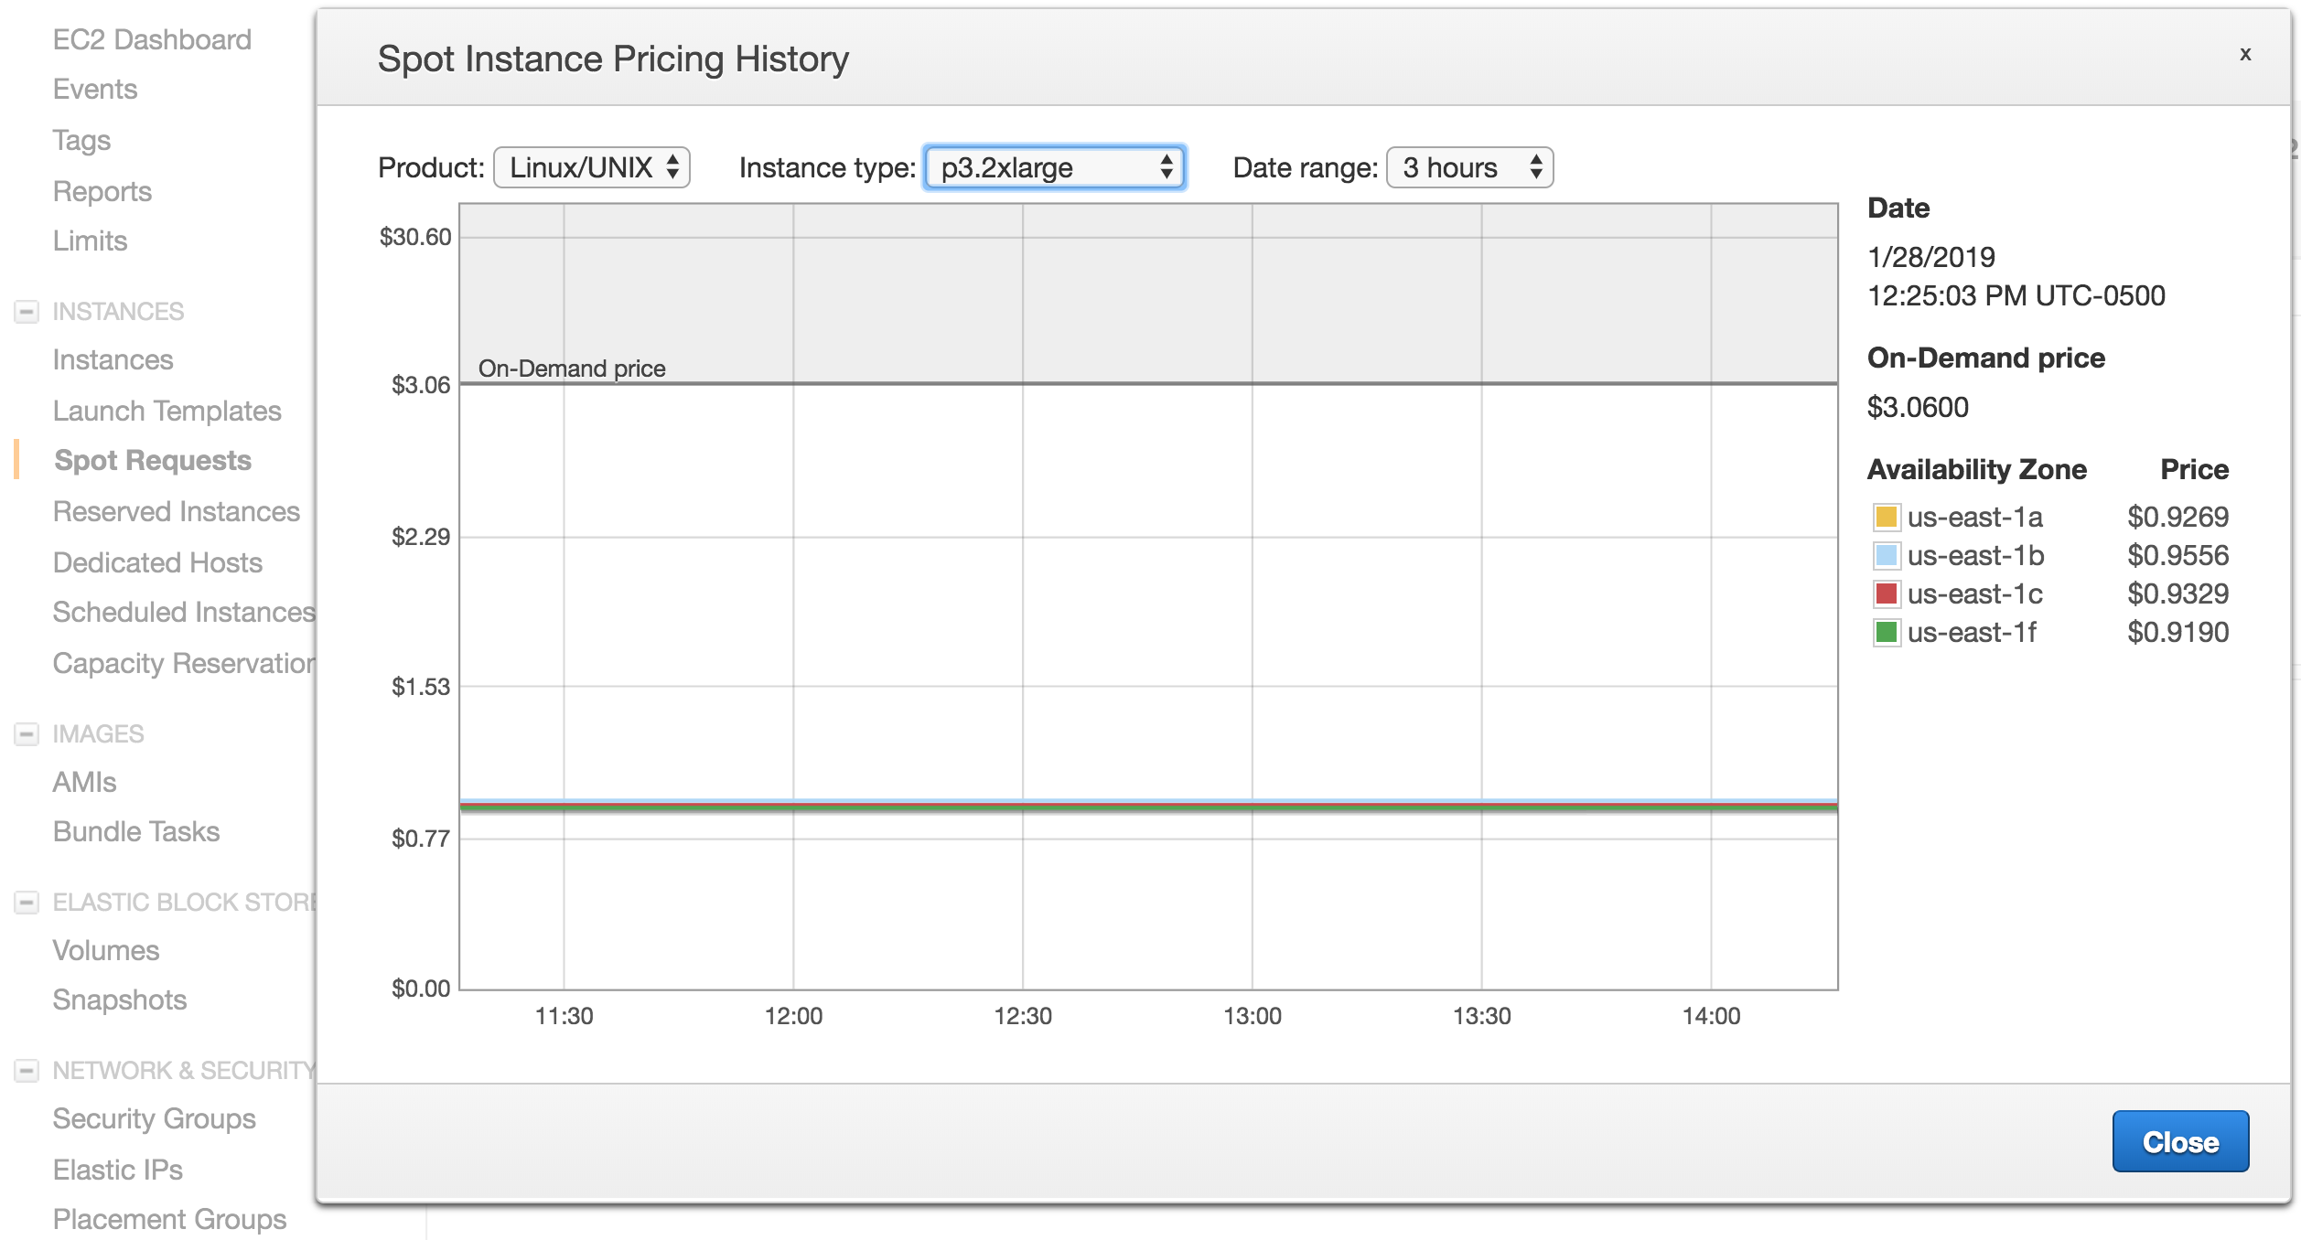The height and width of the screenshot is (1240, 2301).
Task: Click the 12:25:03 PM UTC-0500 timestamp
Action: point(2016,295)
